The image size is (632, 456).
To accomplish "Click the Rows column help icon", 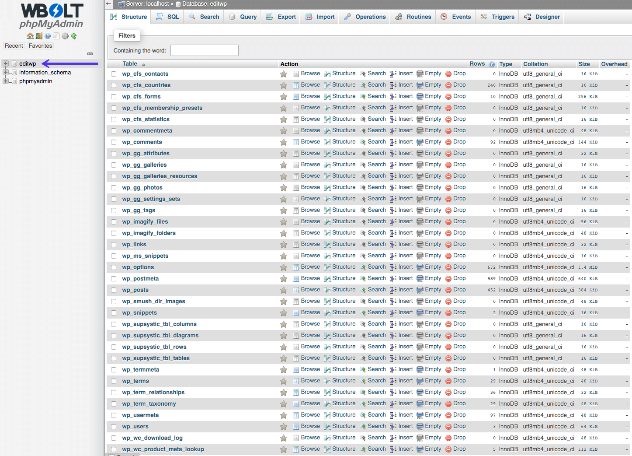I will click(492, 64).
